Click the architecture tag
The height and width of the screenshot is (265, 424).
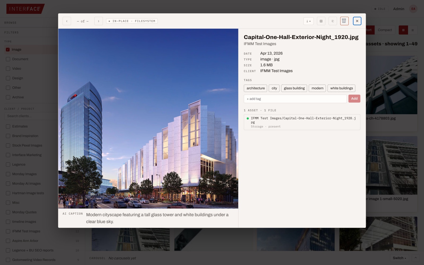tap(255, 88)
